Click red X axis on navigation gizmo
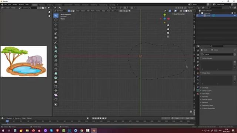This screenshot has width=237, height=133. click(x=168, y=19)
